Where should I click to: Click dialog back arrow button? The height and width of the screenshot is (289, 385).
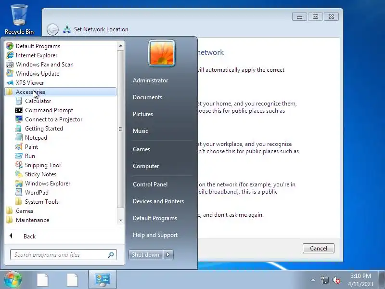tap(52, 29)
